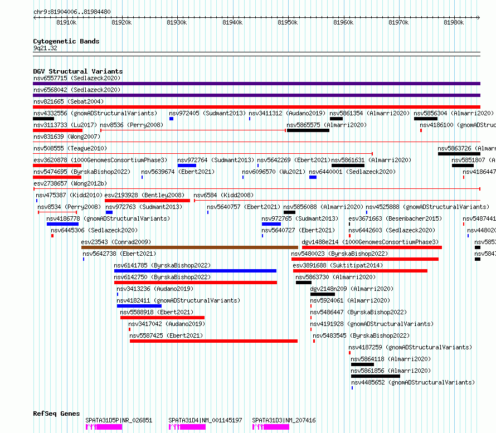Click the esv2193928 (Bentley2008) red bar
The width and height of the screenshot is (496, 433).
[148, 201]
